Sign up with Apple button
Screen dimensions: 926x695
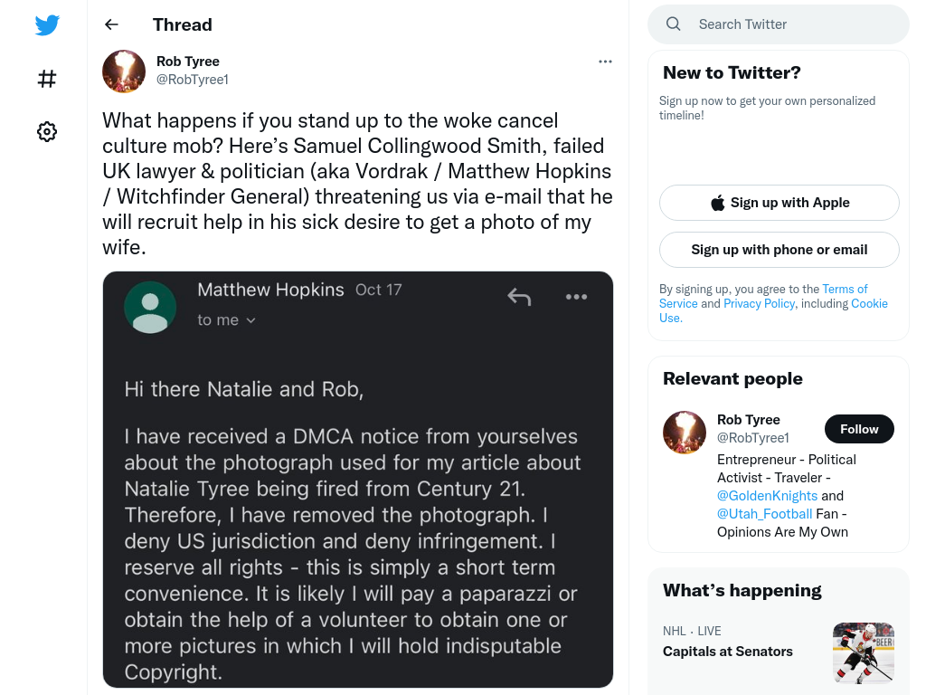coord(779,203)
